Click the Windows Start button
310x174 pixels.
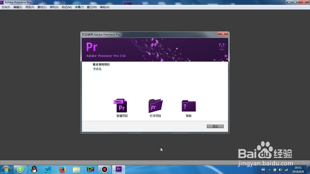pyautogui.click(x=6, y=169)
